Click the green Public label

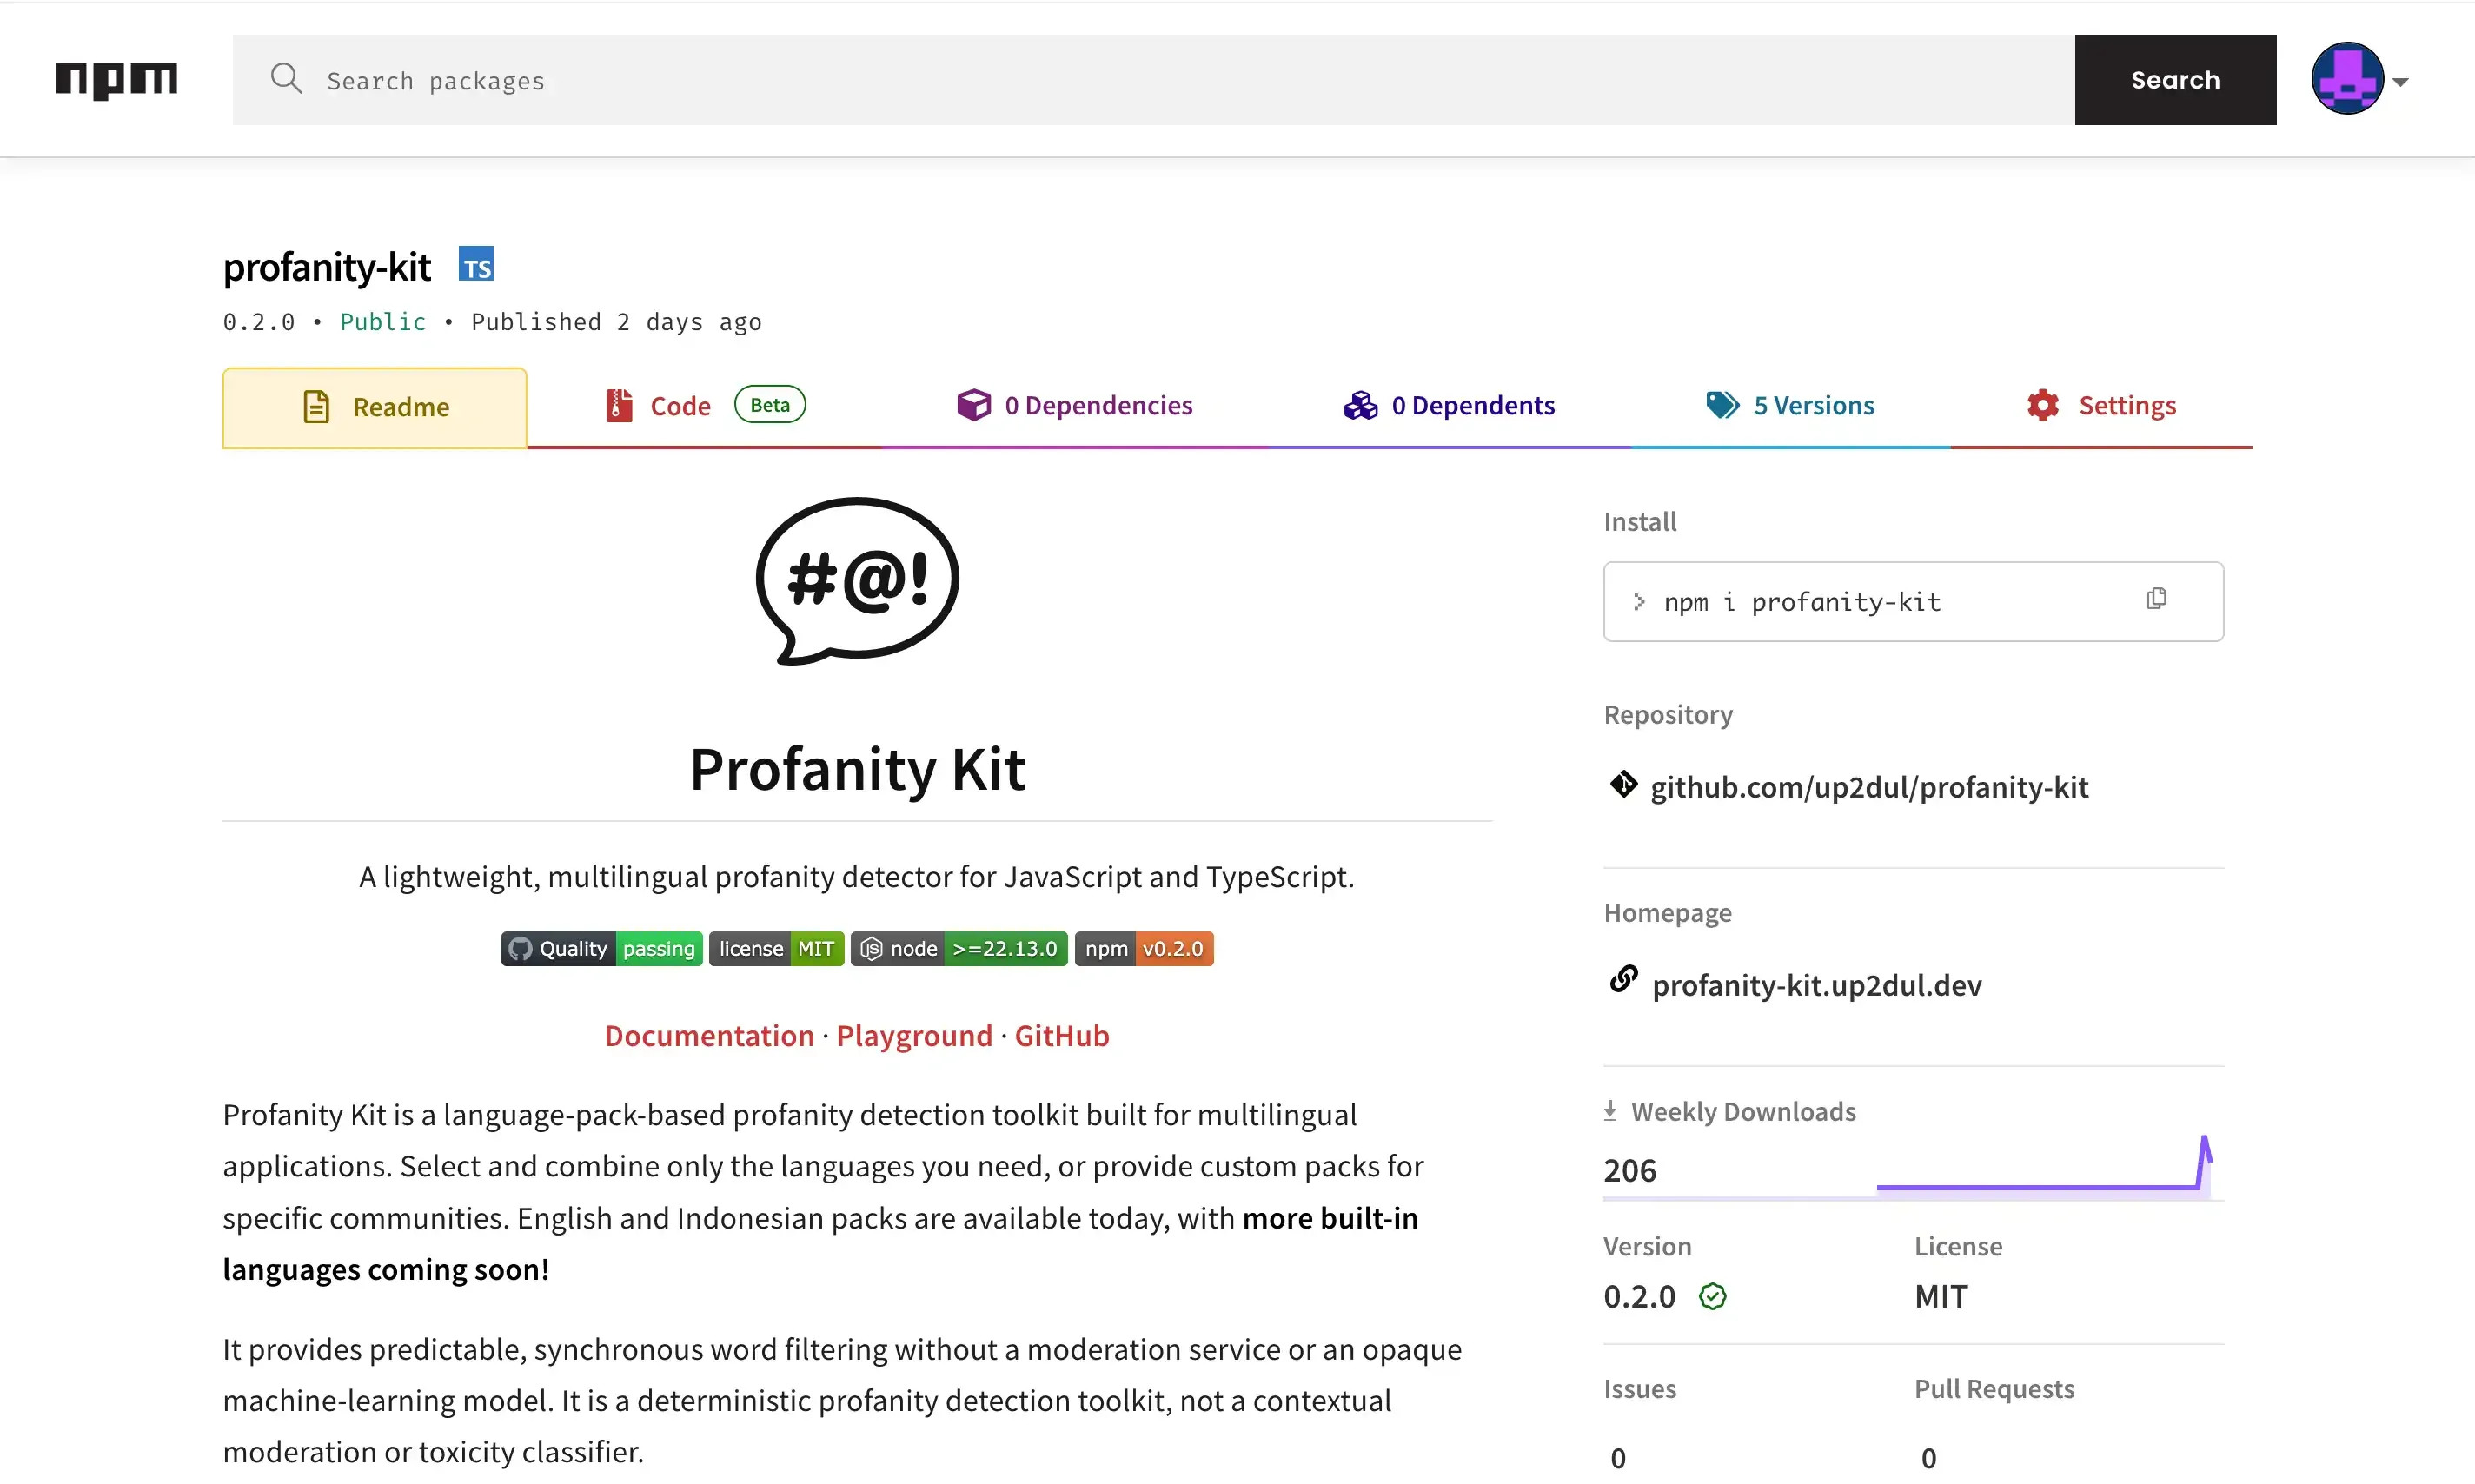[x=383, y=322]
